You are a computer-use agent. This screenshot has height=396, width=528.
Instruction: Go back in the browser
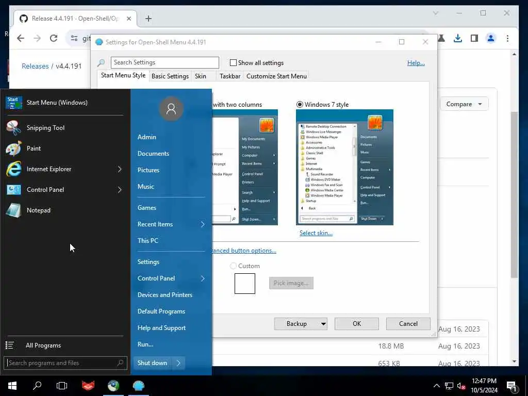click(21, 38)
